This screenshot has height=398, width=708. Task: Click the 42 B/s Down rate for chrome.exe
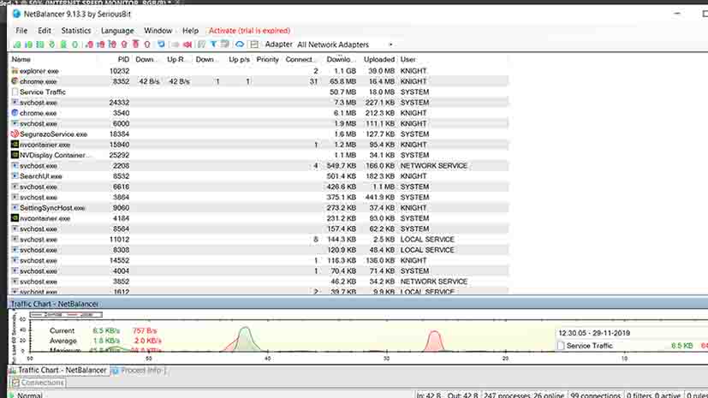click(x=149, y=81)
